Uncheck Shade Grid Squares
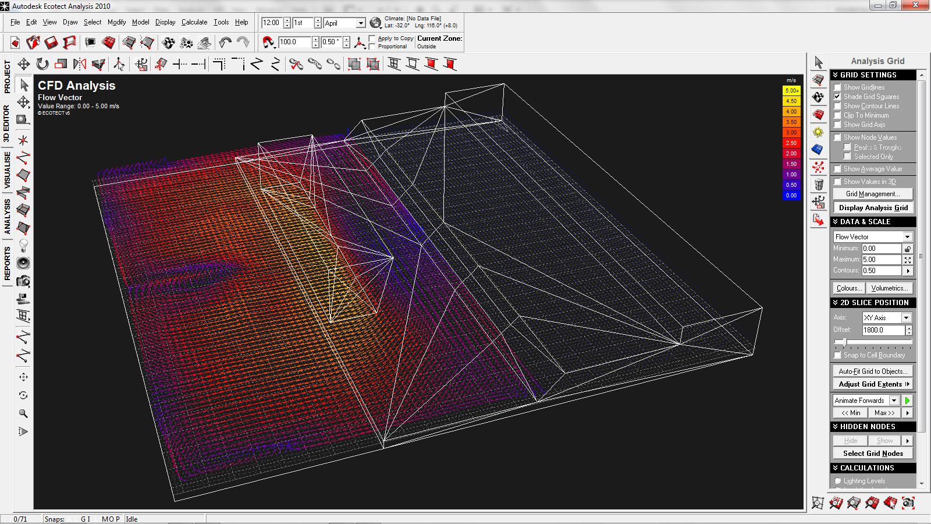Viewport: 931px width, 524px height. pyautogui.click(x=837, y=97)
